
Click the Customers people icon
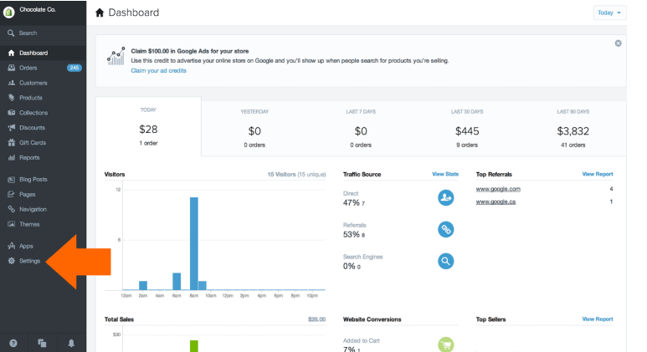point(11,83)
